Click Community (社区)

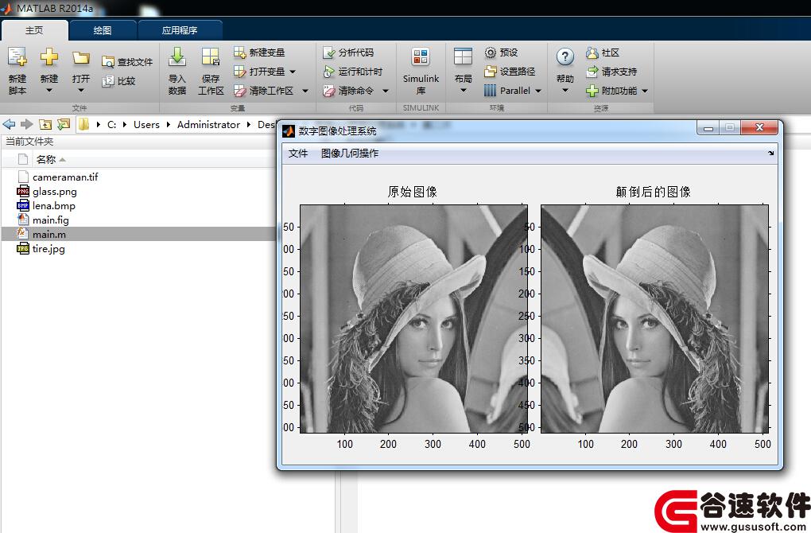click(603, 53)
